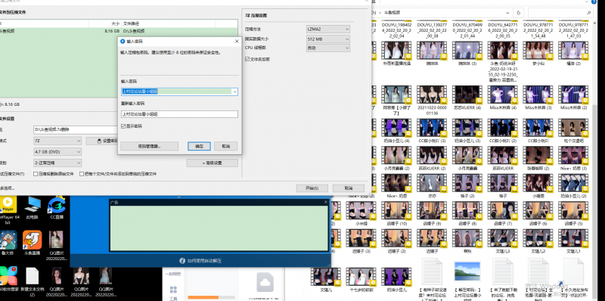Sort by the 大小 column header
The height and width of the screenshot is (301, 605).
point(105,23)
